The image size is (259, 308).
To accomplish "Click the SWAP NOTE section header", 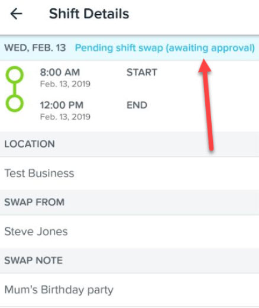I will click(x=129, y=261).
